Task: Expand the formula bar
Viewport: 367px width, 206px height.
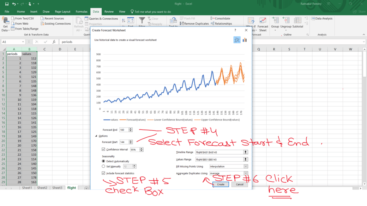Action: tap(364, 42)
